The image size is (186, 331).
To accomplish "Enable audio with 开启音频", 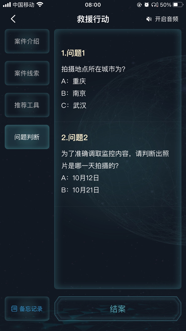I will pyautogui.click(x=166, y=19).
